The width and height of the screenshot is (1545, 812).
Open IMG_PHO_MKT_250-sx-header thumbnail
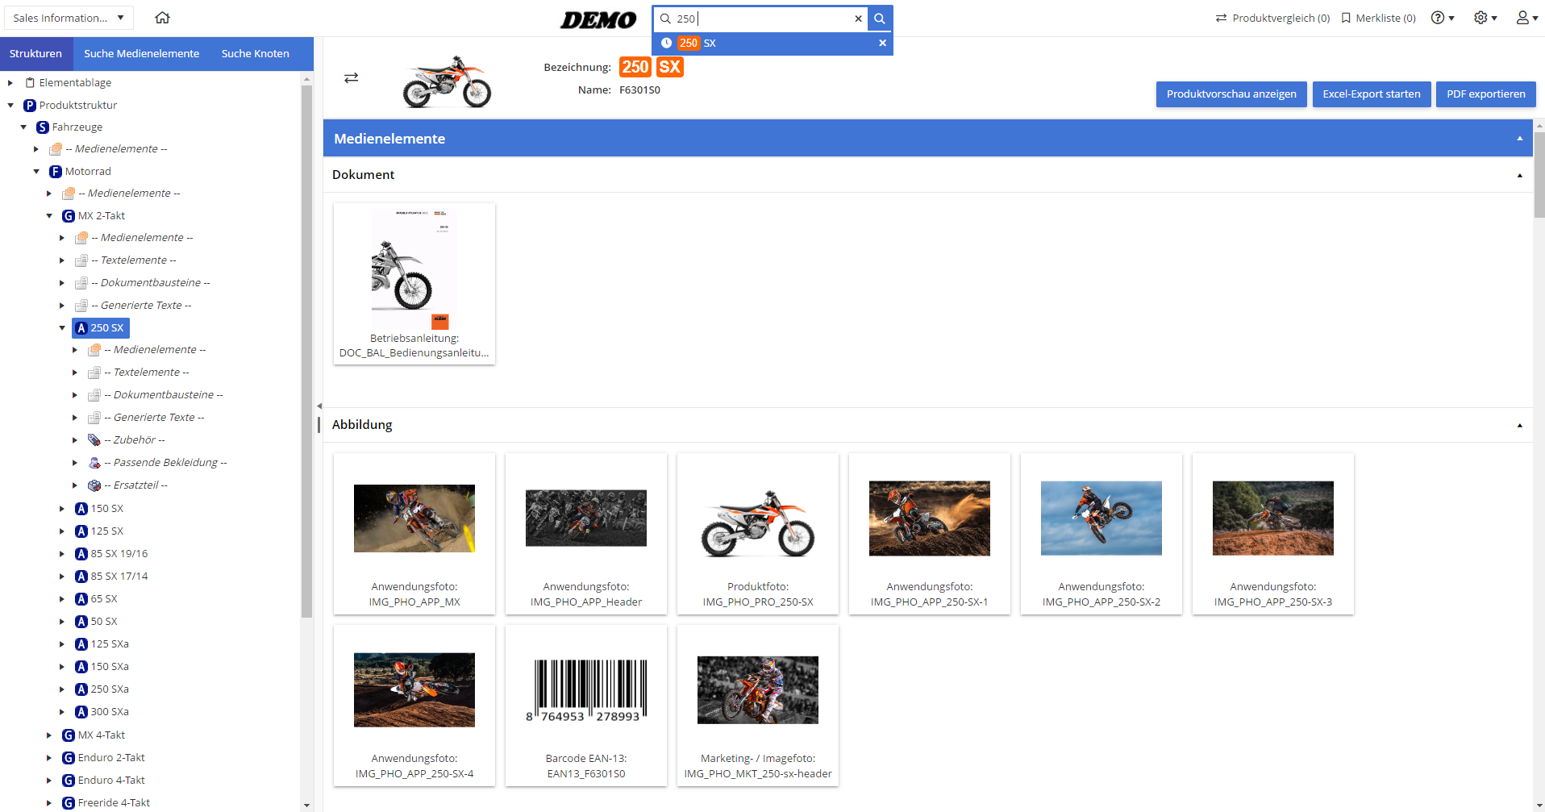click(x=758, y=706)
